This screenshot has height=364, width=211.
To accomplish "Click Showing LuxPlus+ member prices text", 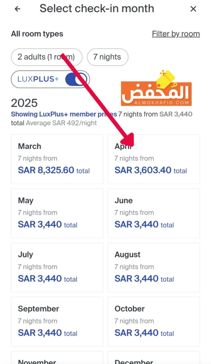I will [x=64, y=114].
